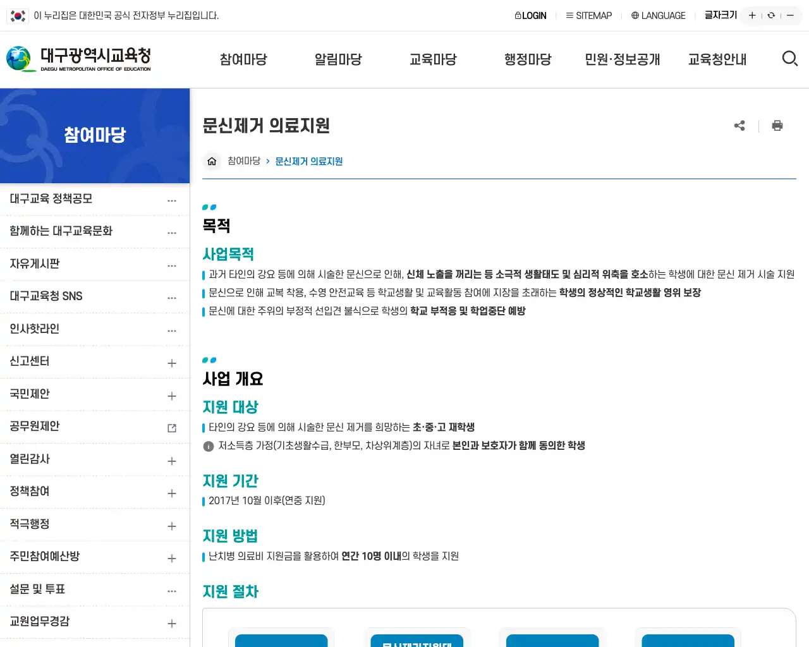Image resolution: width=809 pixels, height=647 pixels.
Task: Expand the 신고센터 section
Action: point(171,362)
